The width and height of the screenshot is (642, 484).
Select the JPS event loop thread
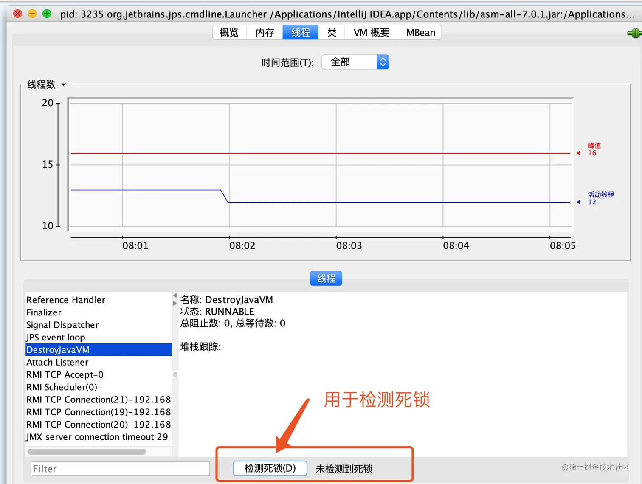(x=99, y=337)
